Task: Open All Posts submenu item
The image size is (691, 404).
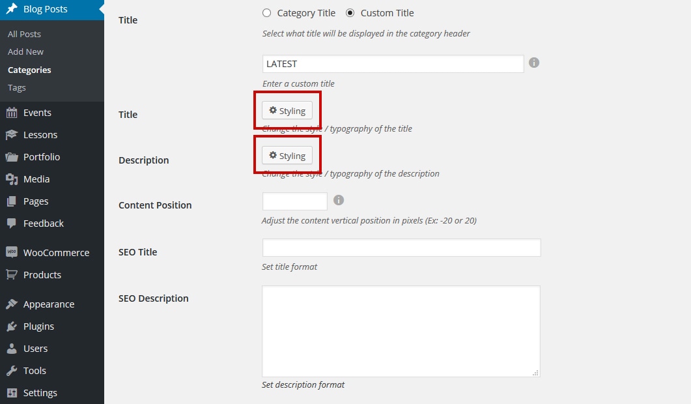Action: tap(24, 34)
